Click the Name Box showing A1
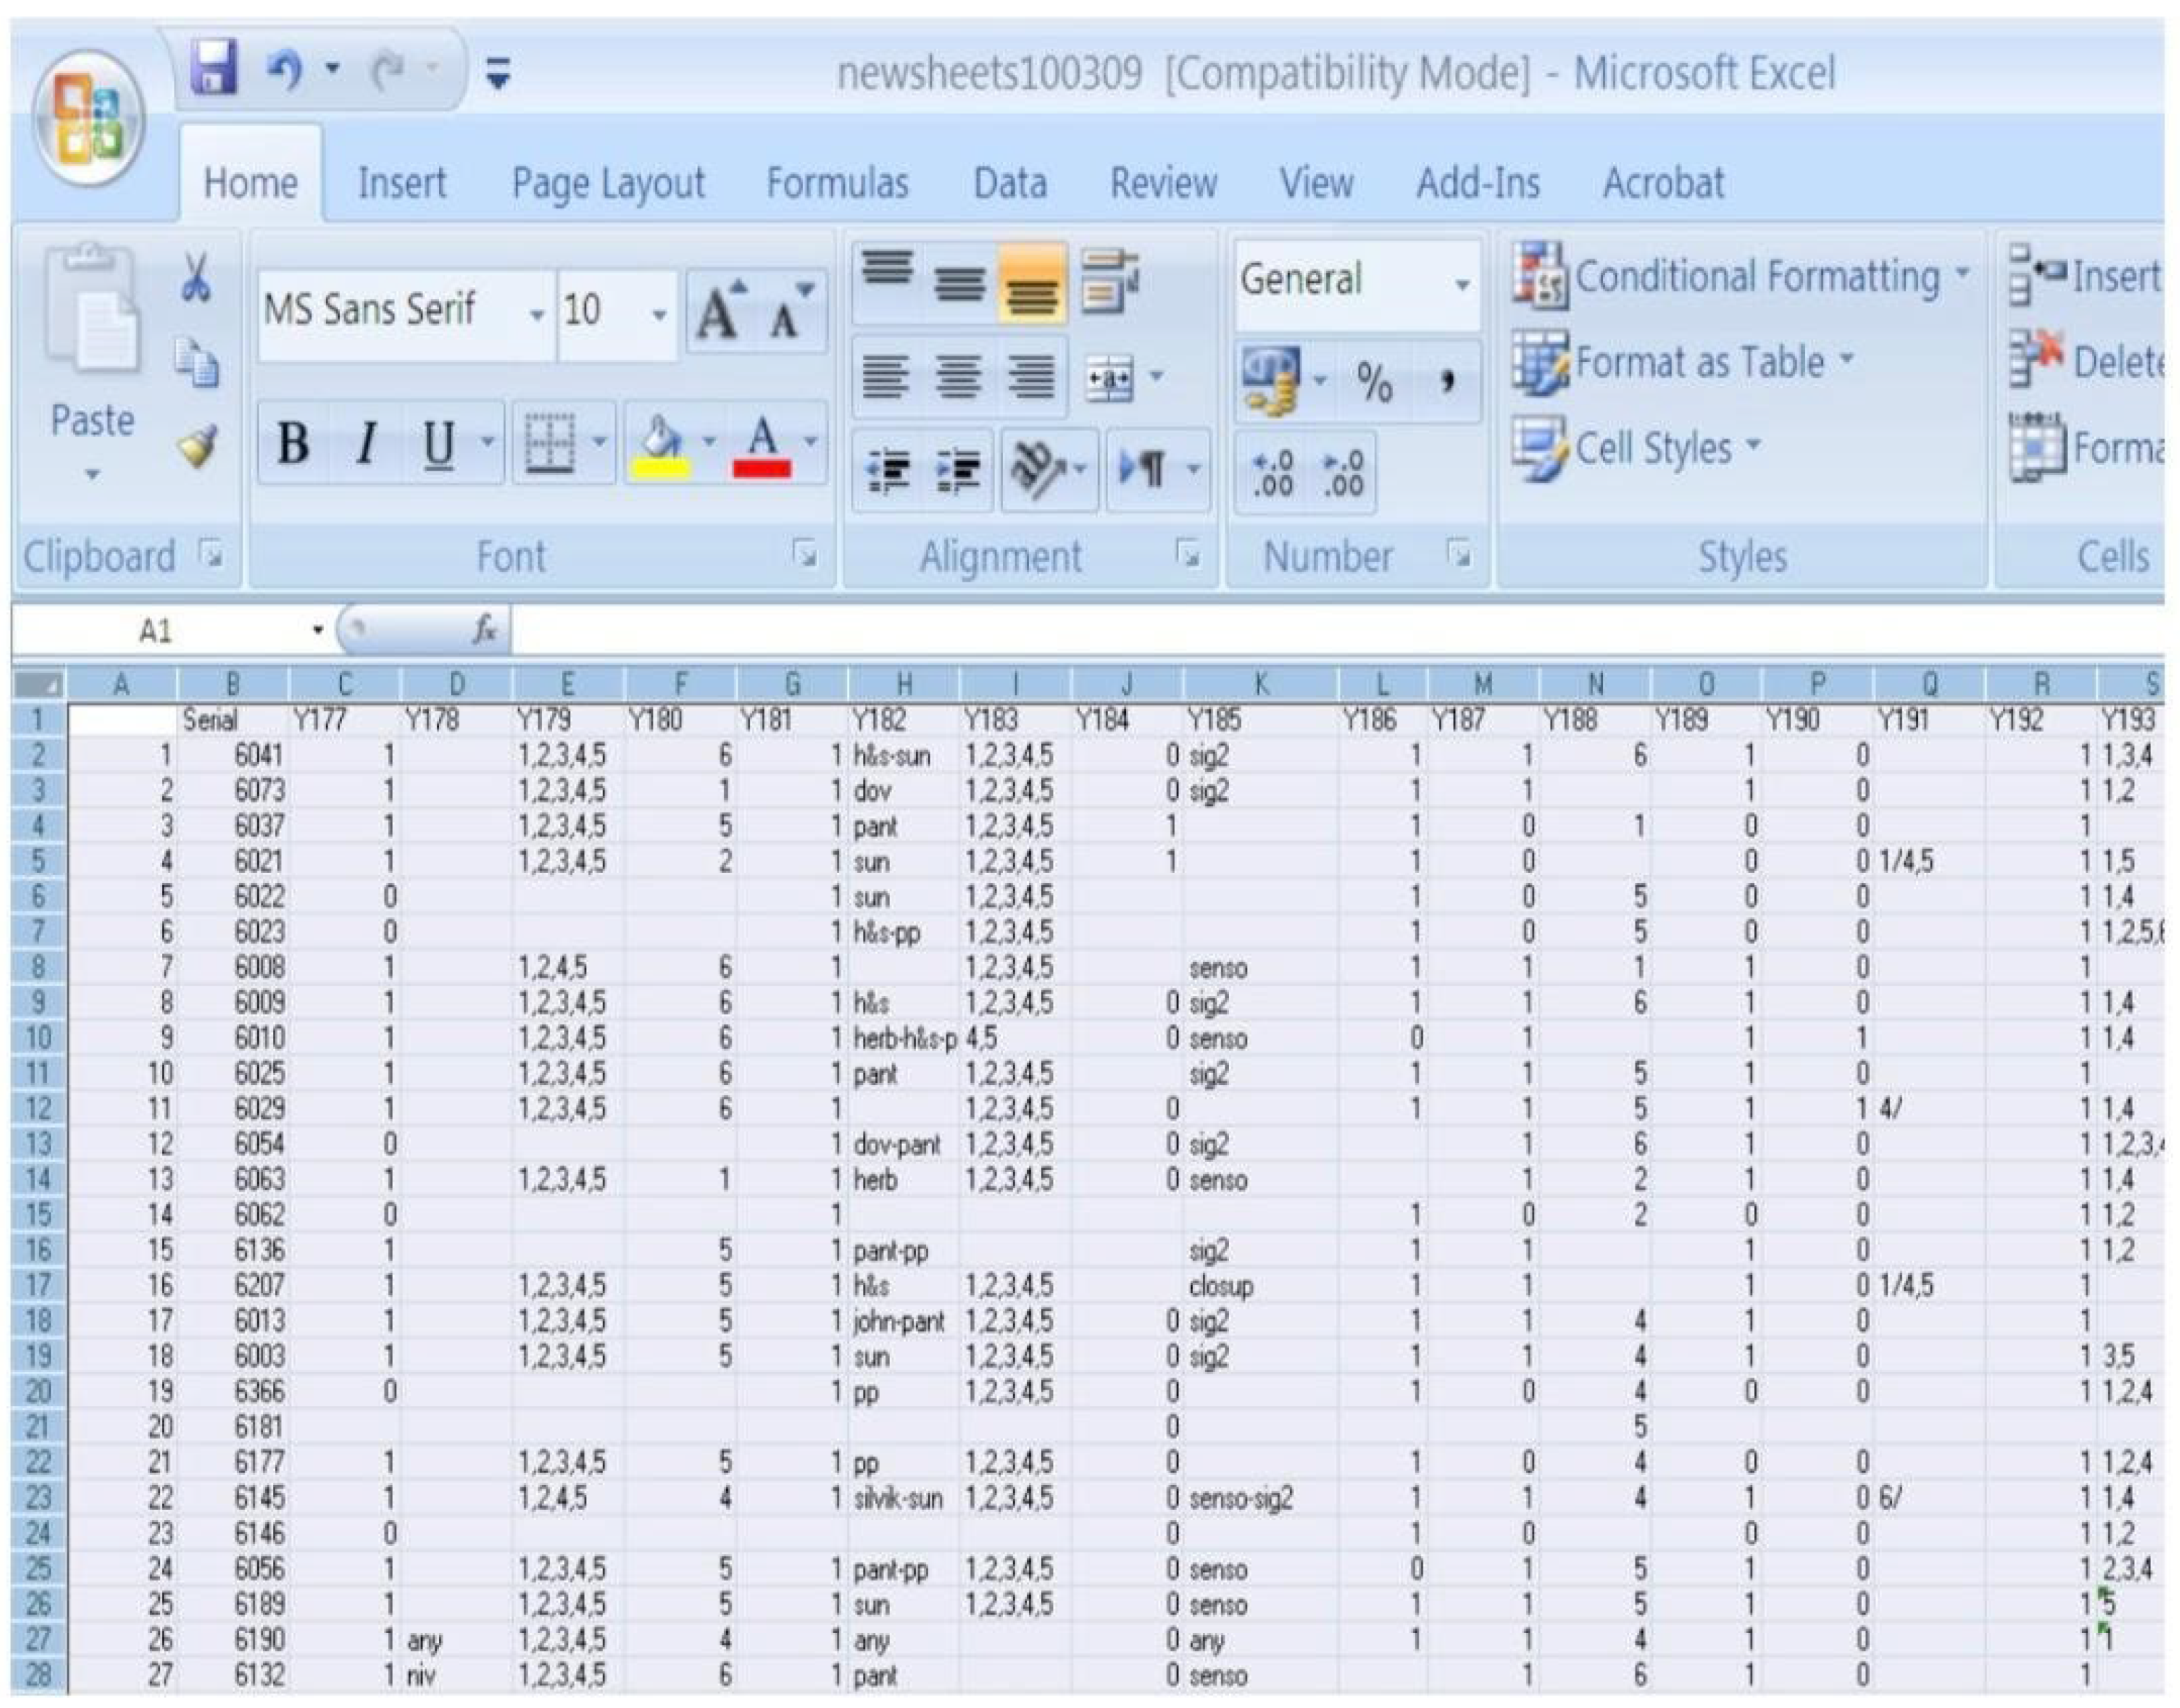This screenshot has width=2180, height=1708. pyautogui.click(x=155, y=631)
